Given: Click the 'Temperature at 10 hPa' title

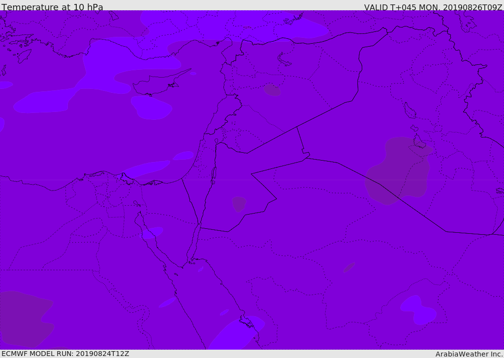Looking at the screenshot, I should click(52, 7).
